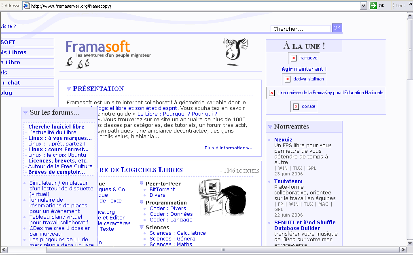Open the Simulateur / émulateur forum topic

click(x=61, y=188)
